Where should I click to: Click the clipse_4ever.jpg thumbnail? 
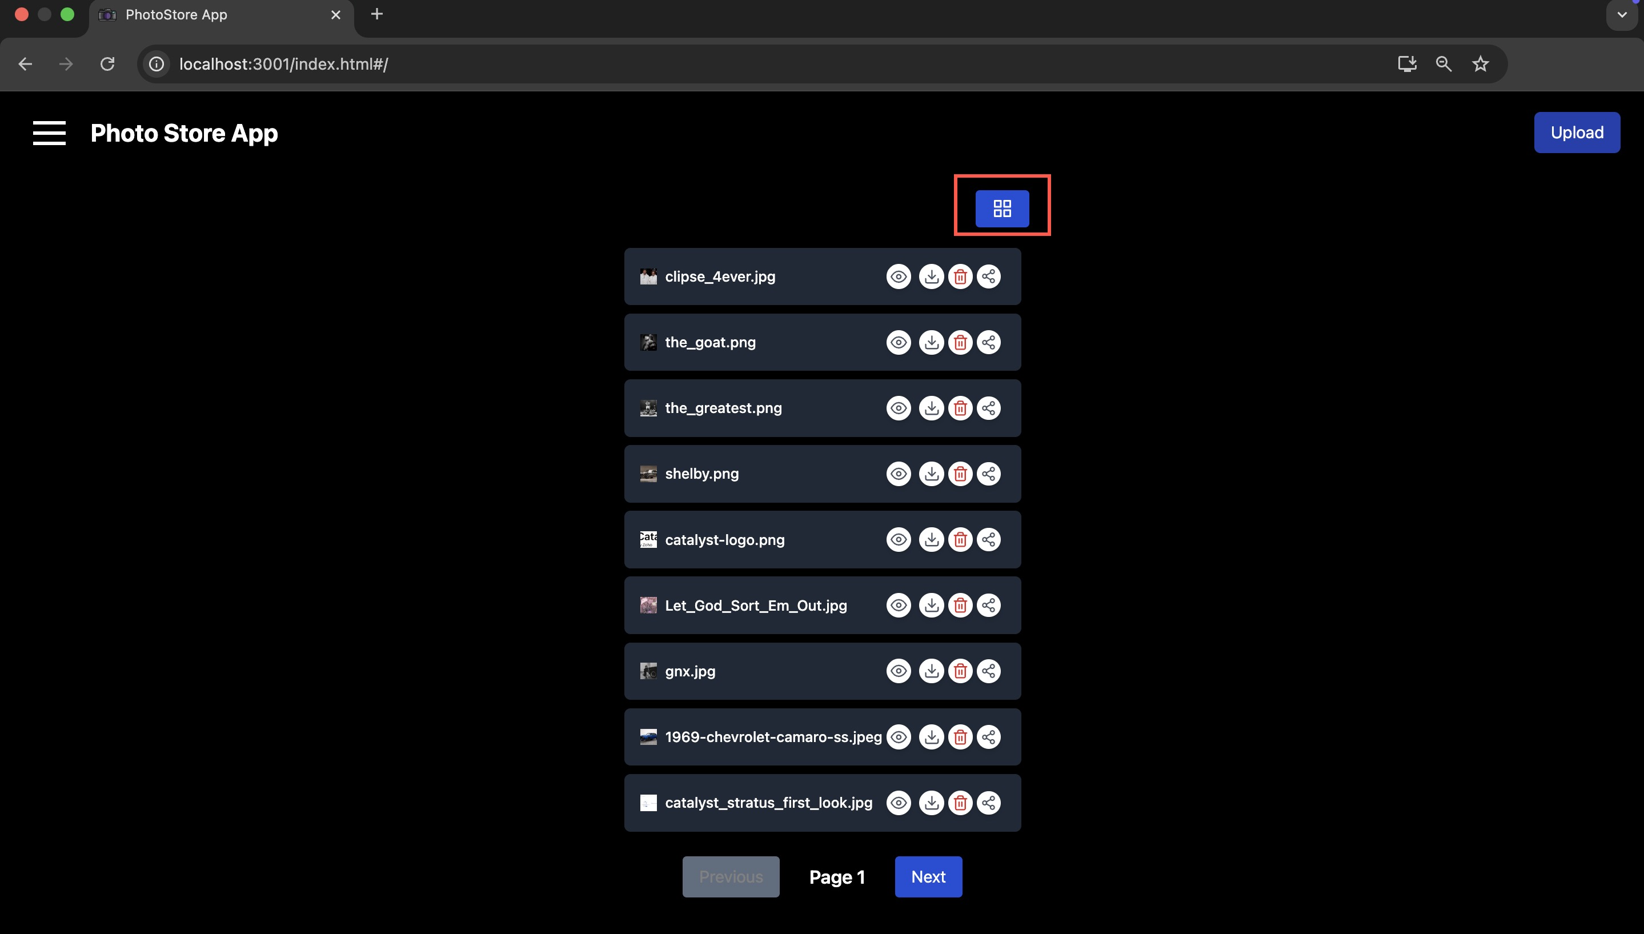tap(648, 276)
